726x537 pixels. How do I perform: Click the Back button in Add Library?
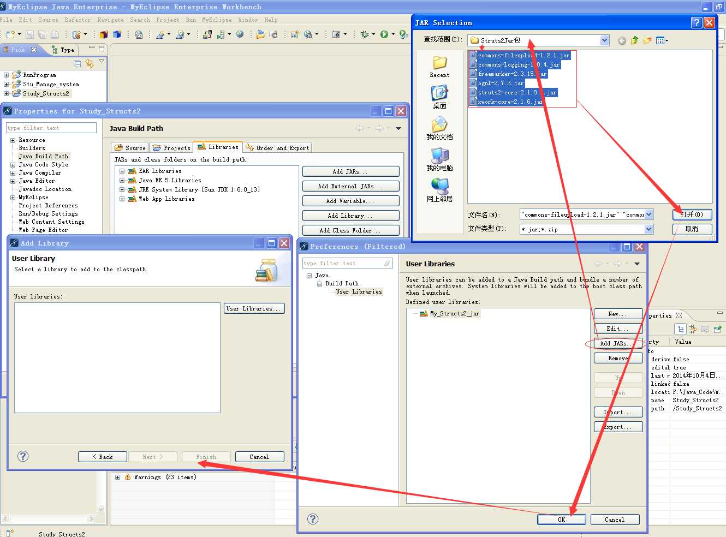tap(103, 457)
